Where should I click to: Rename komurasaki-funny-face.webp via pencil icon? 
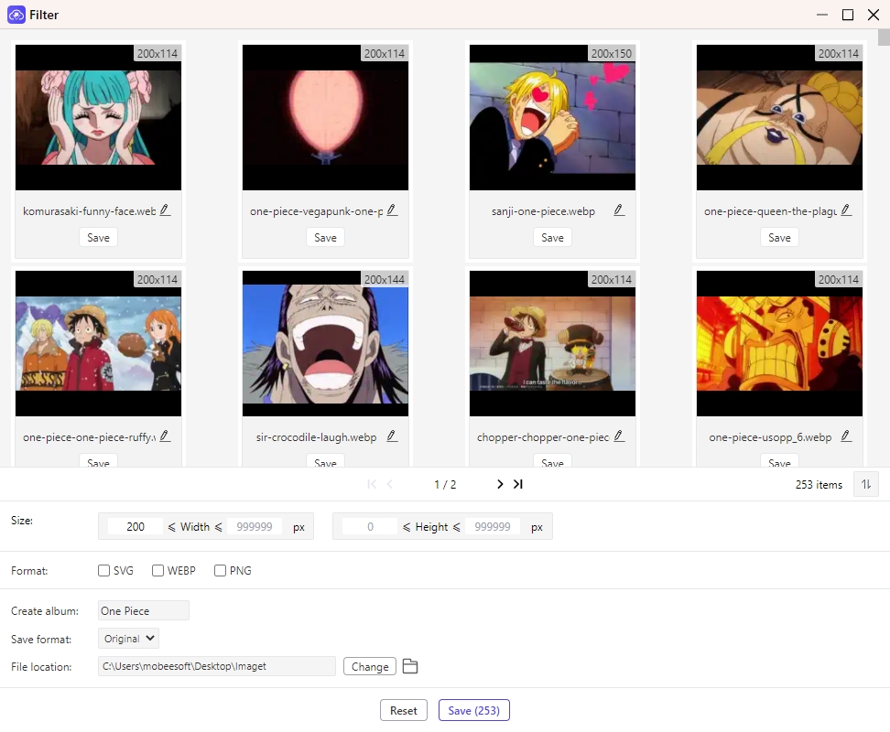point(165,210)
